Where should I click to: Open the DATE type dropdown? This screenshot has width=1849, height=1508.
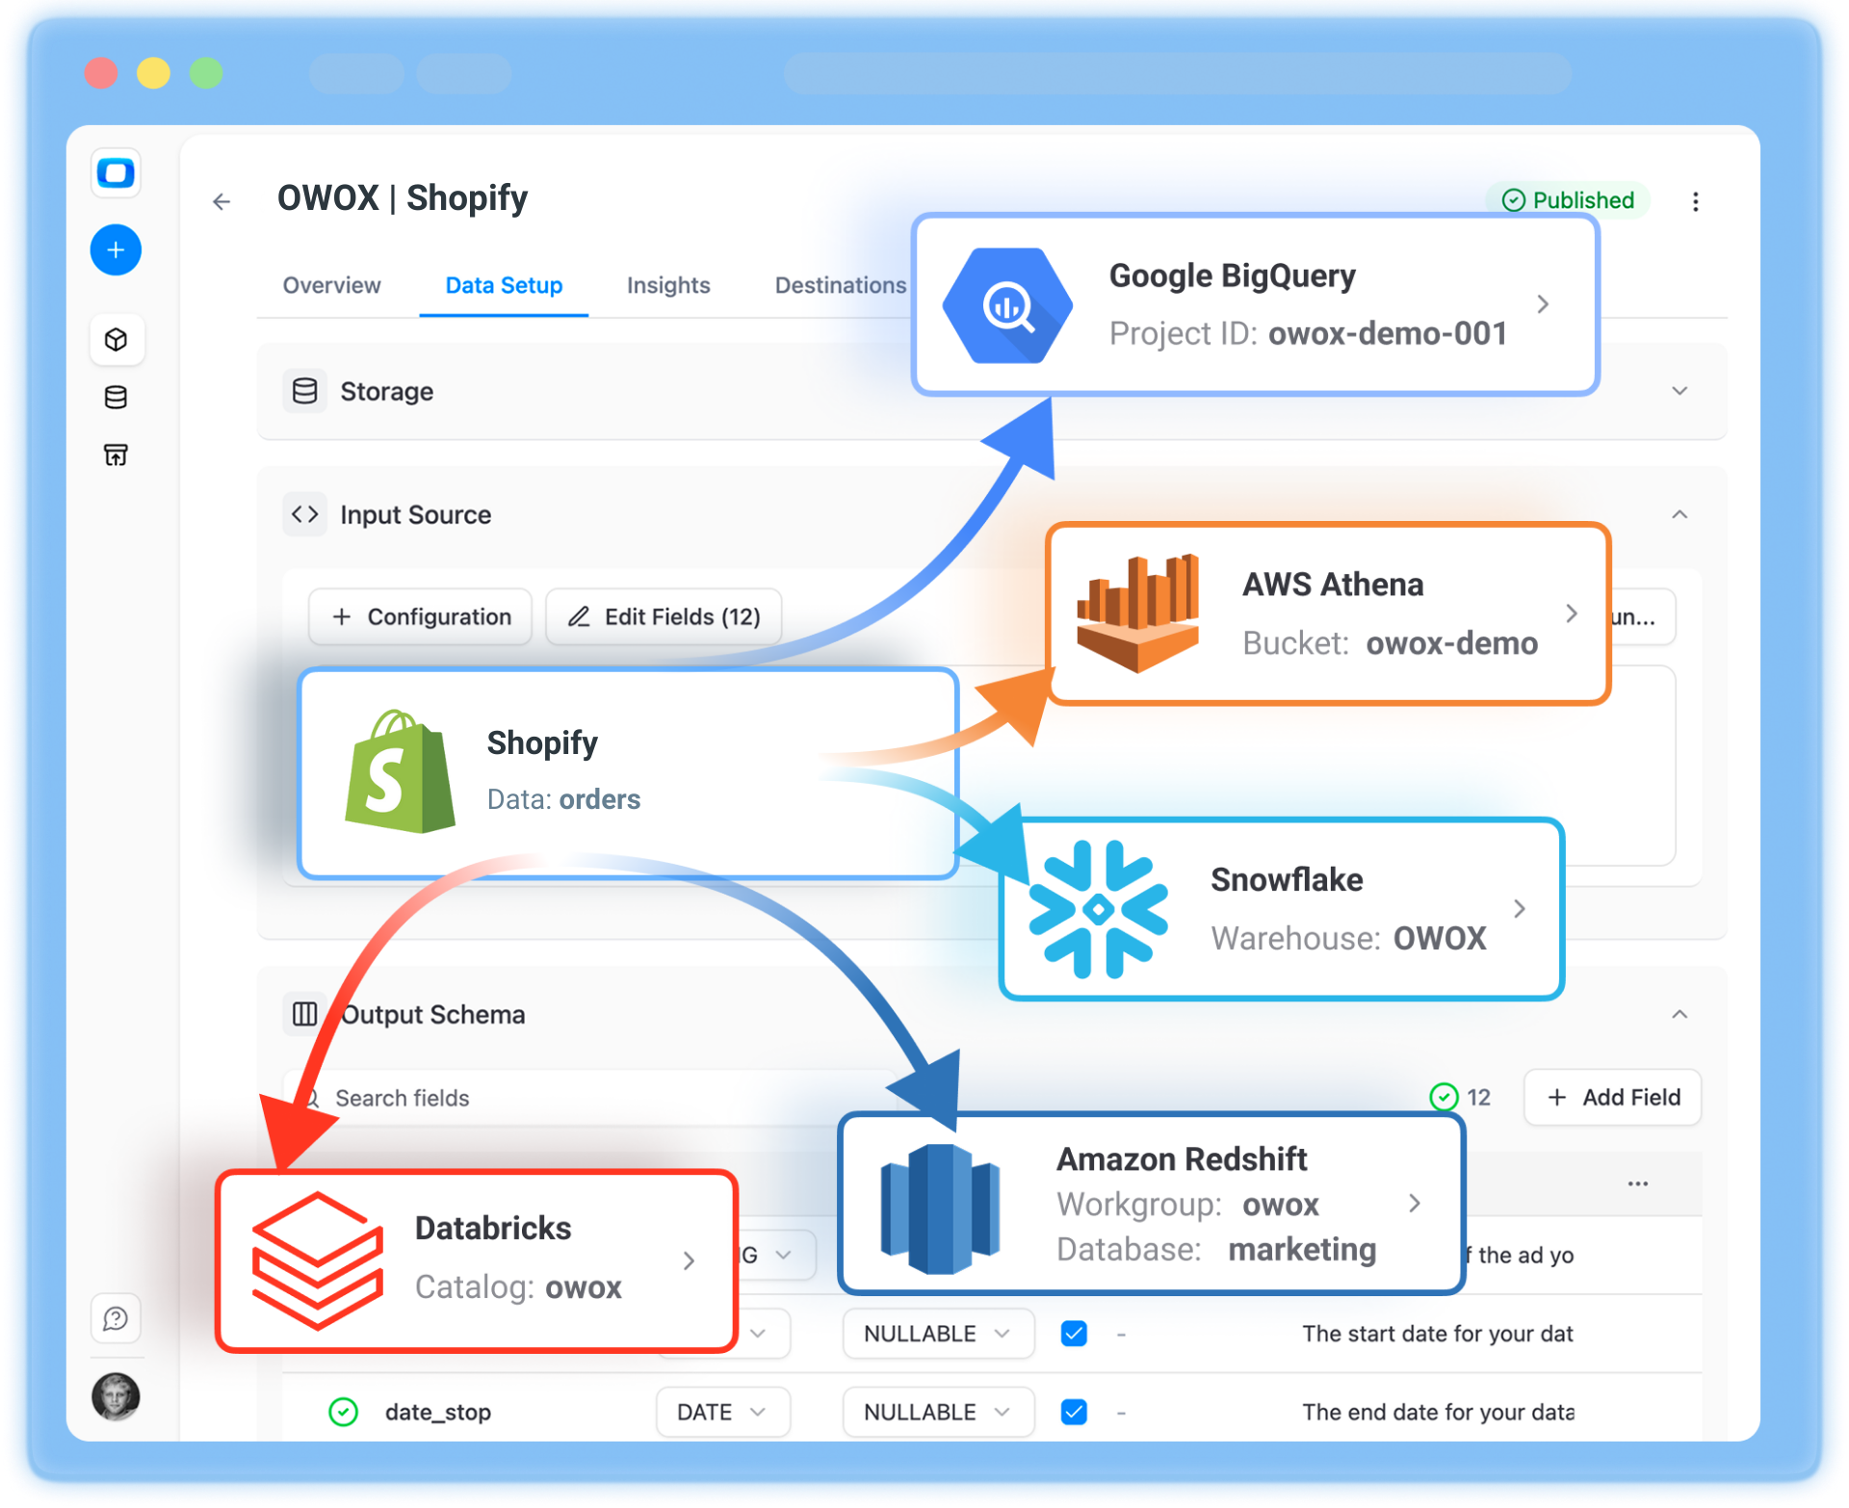tap(722, 1412)
